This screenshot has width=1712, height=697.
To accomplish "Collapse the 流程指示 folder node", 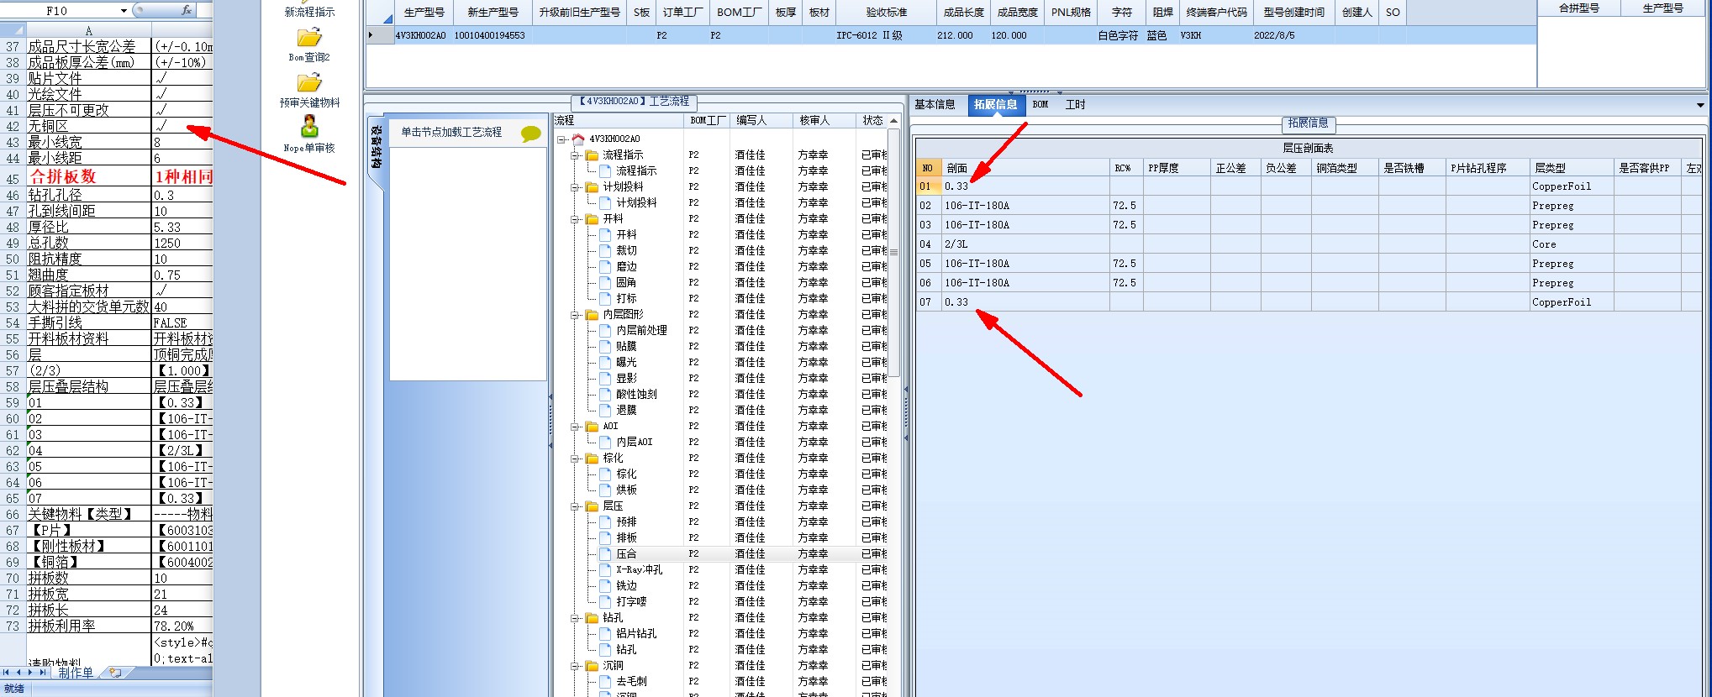I will [576, 155].
